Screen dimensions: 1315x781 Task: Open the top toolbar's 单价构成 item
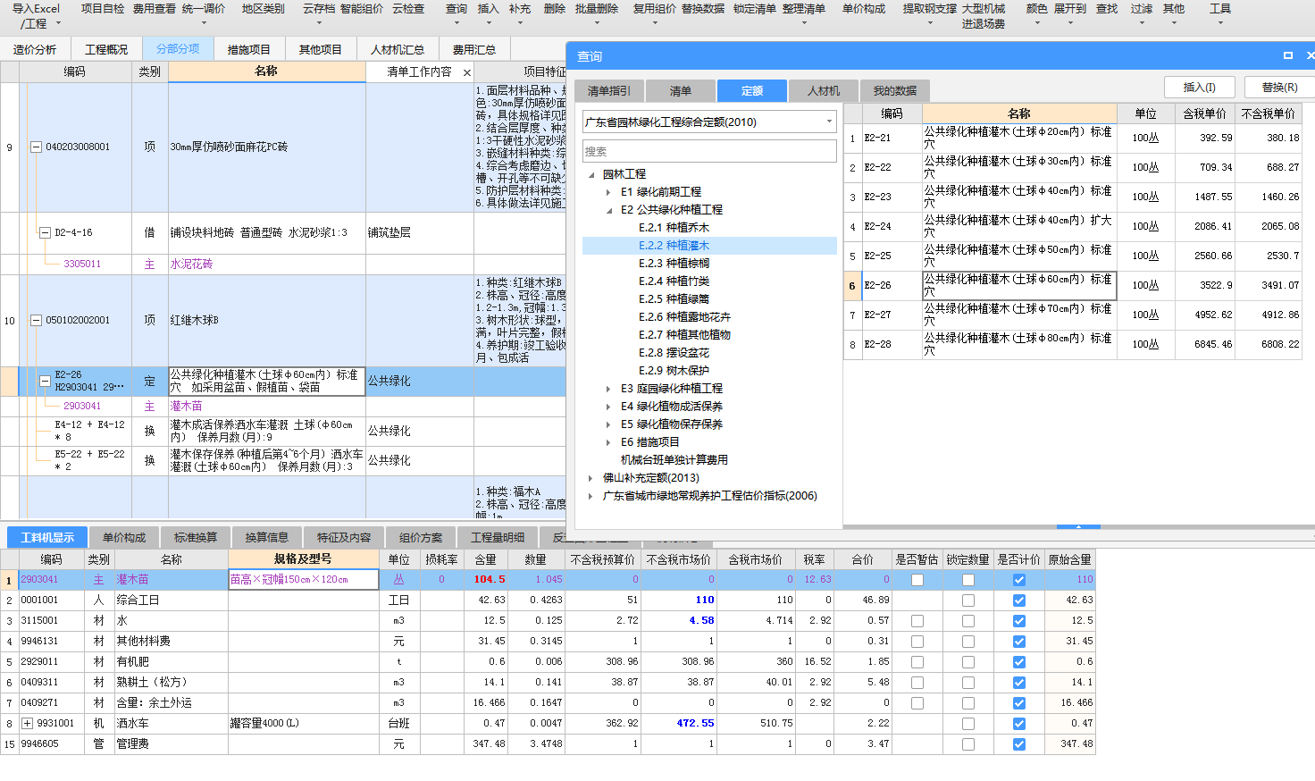[864, 9]
